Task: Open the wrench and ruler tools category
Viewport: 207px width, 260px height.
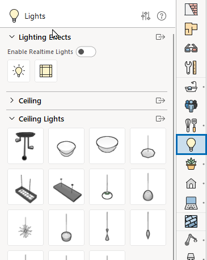Action: 191,68
